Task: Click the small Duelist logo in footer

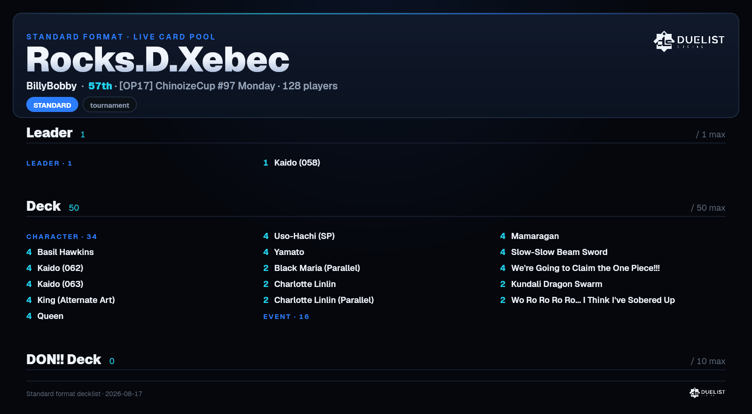Action: 707,392
